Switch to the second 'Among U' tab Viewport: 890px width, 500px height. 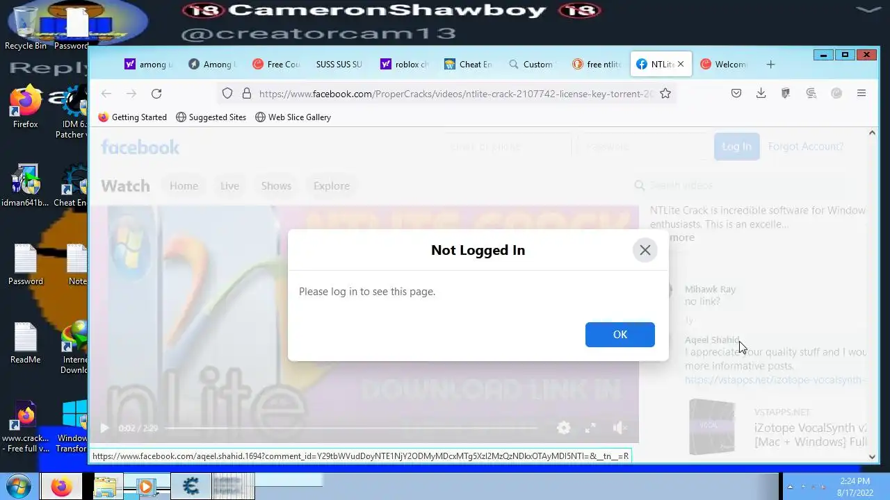[x=212, y=65]
